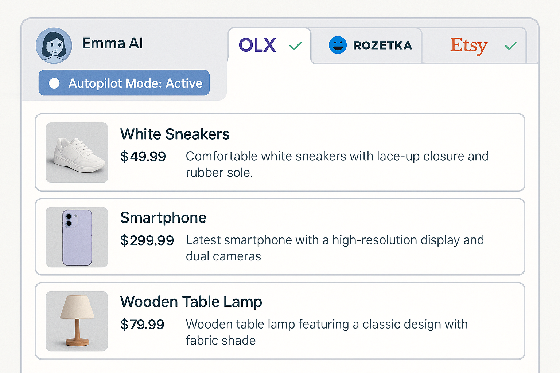
Task: Click the green checkmark on Etsy tab
Action: point(511,46)
